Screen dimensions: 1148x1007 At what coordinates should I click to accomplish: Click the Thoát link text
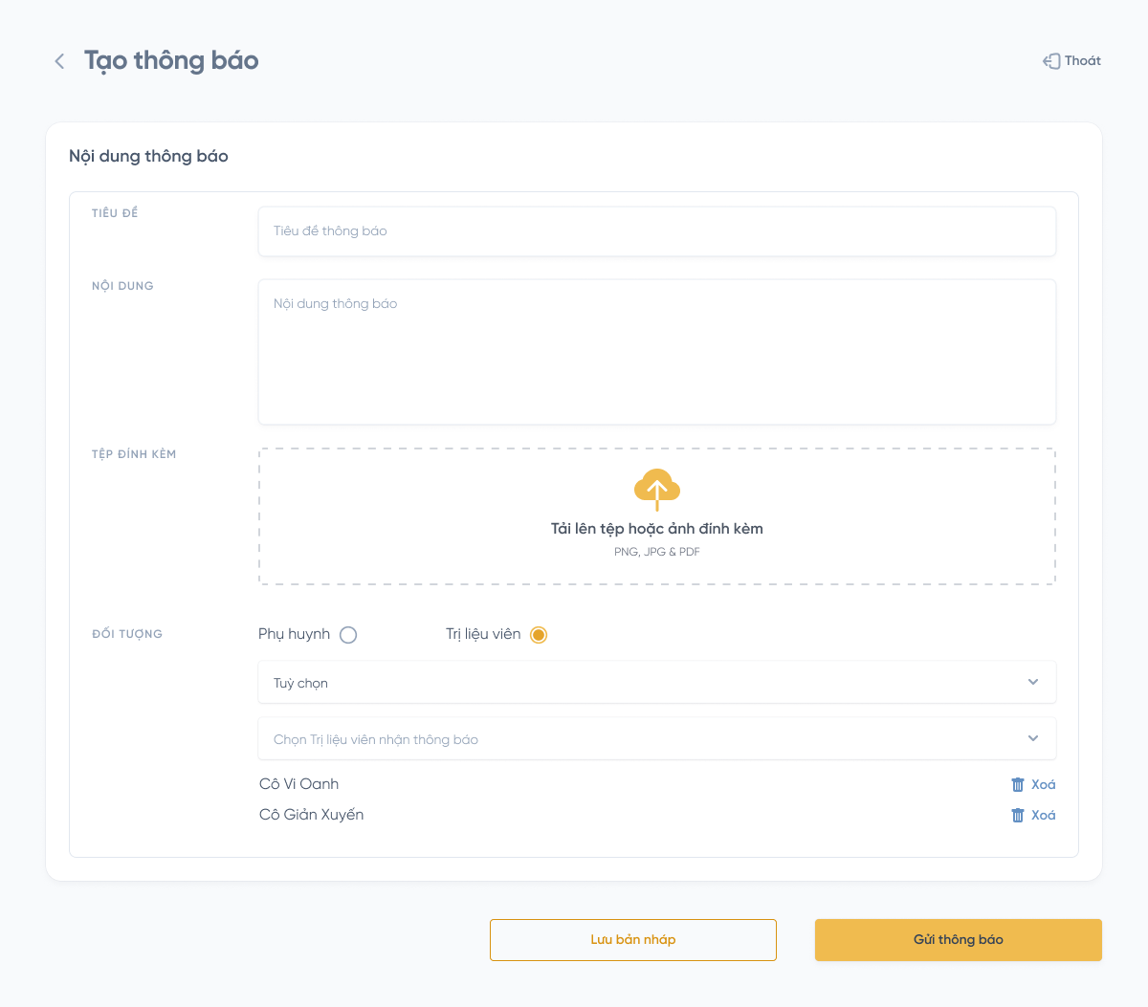point(1083,61)
